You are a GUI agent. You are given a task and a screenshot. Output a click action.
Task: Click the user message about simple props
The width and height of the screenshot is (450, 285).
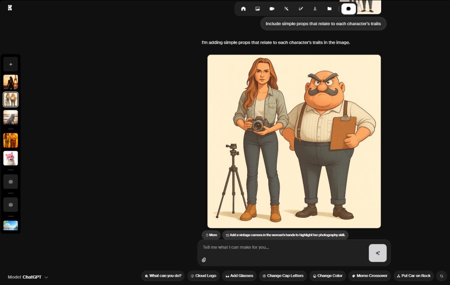[x=323, y=24]
